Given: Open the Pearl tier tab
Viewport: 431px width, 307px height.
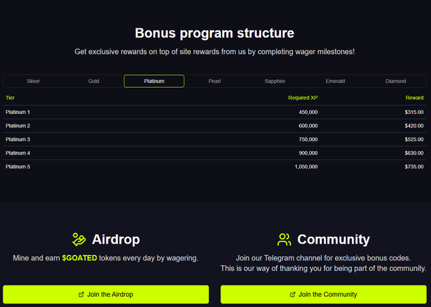Looking at the screenshot, I should click(214, 81).
